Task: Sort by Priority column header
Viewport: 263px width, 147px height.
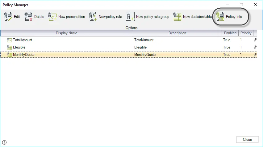Action: 246,33
